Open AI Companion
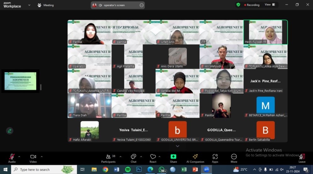The height and width of the screenshot is (174, 313). (x=195, y=159)
